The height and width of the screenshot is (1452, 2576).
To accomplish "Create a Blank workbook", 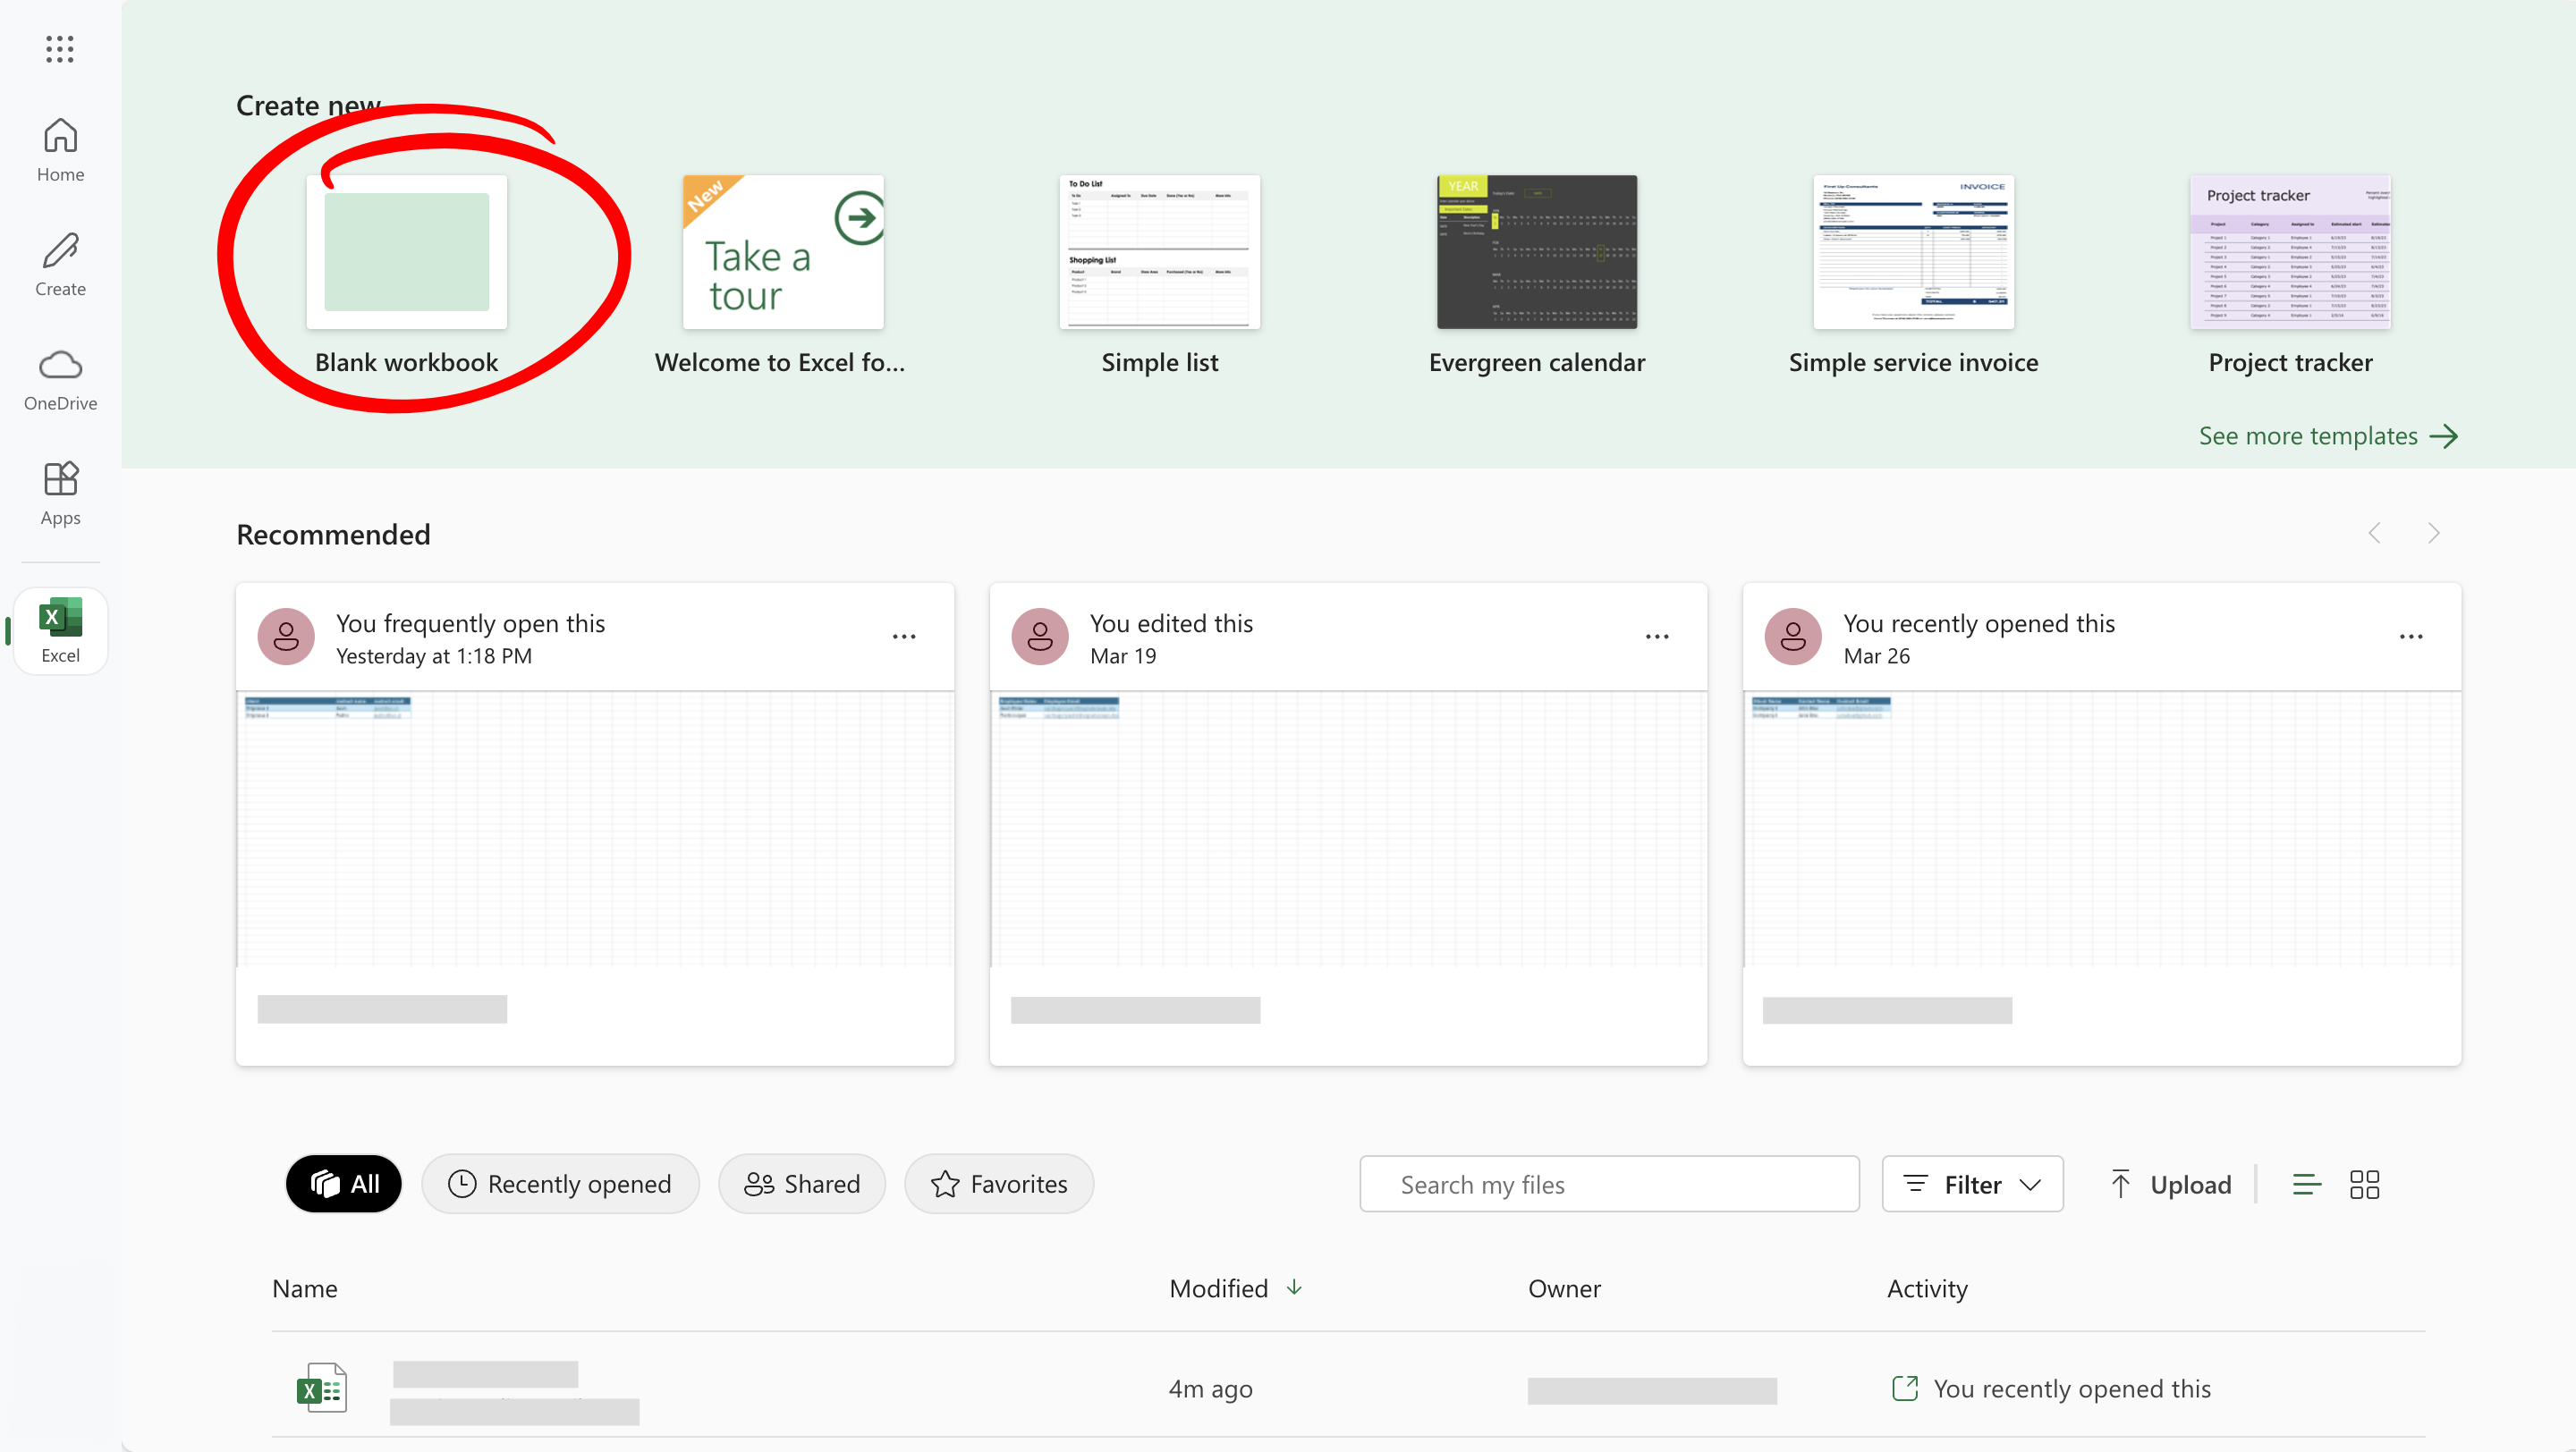I will coord(406,253).
